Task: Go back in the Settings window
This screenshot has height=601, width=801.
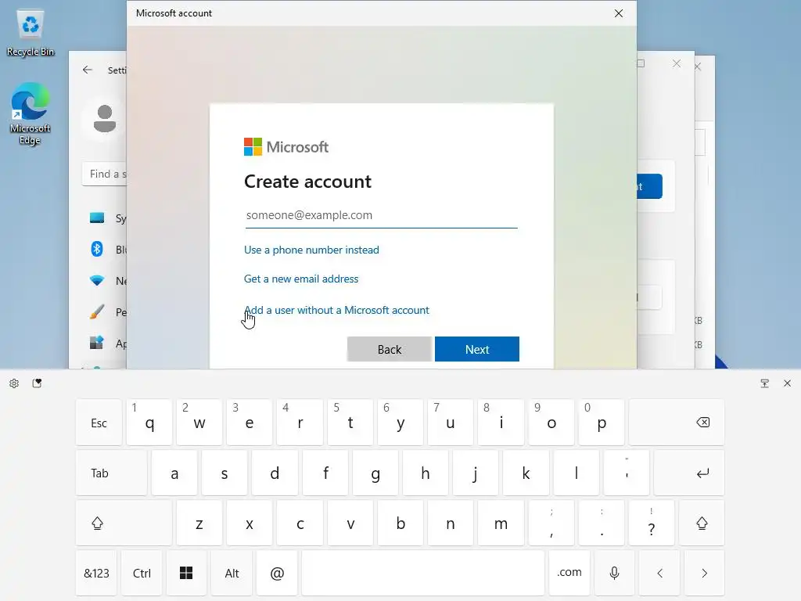Action: tap(88, 70)
